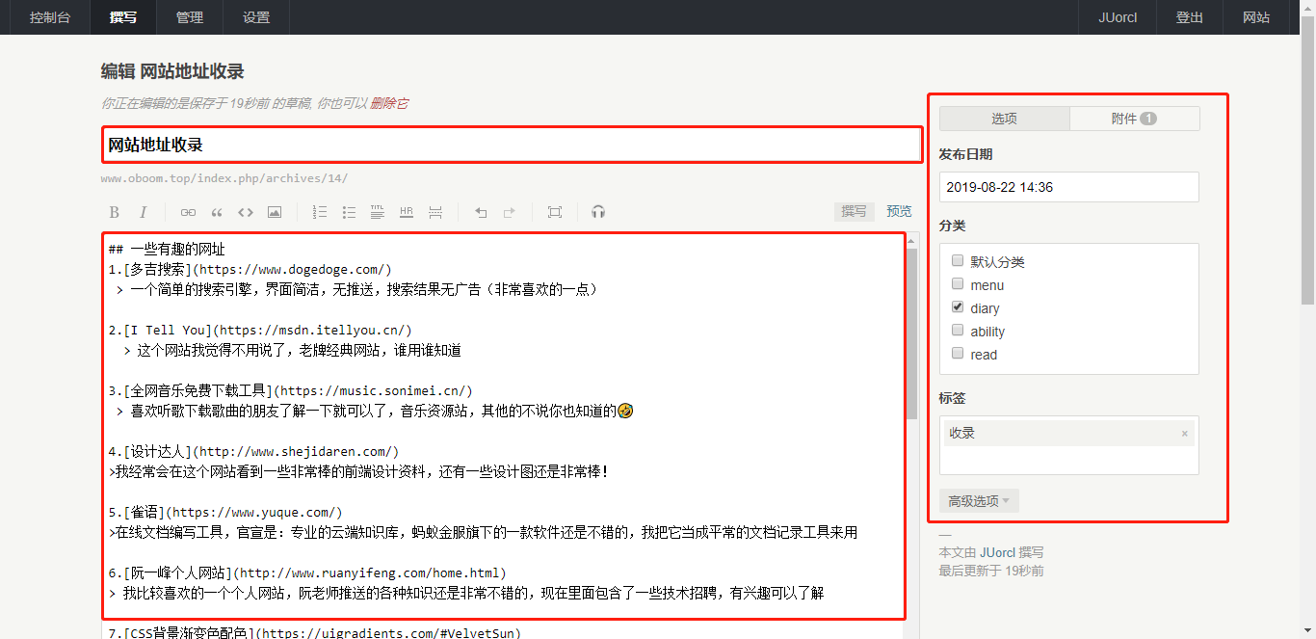This screenshot has width=1316, height=639.
Task: Check the ability category checkbox
Action: point(958,331)
